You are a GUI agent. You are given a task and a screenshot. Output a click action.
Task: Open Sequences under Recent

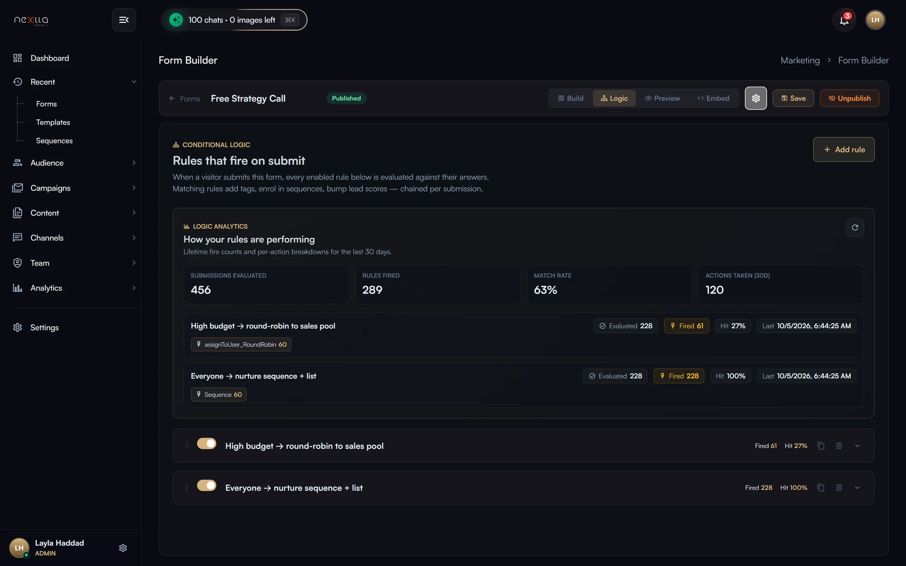54,141
